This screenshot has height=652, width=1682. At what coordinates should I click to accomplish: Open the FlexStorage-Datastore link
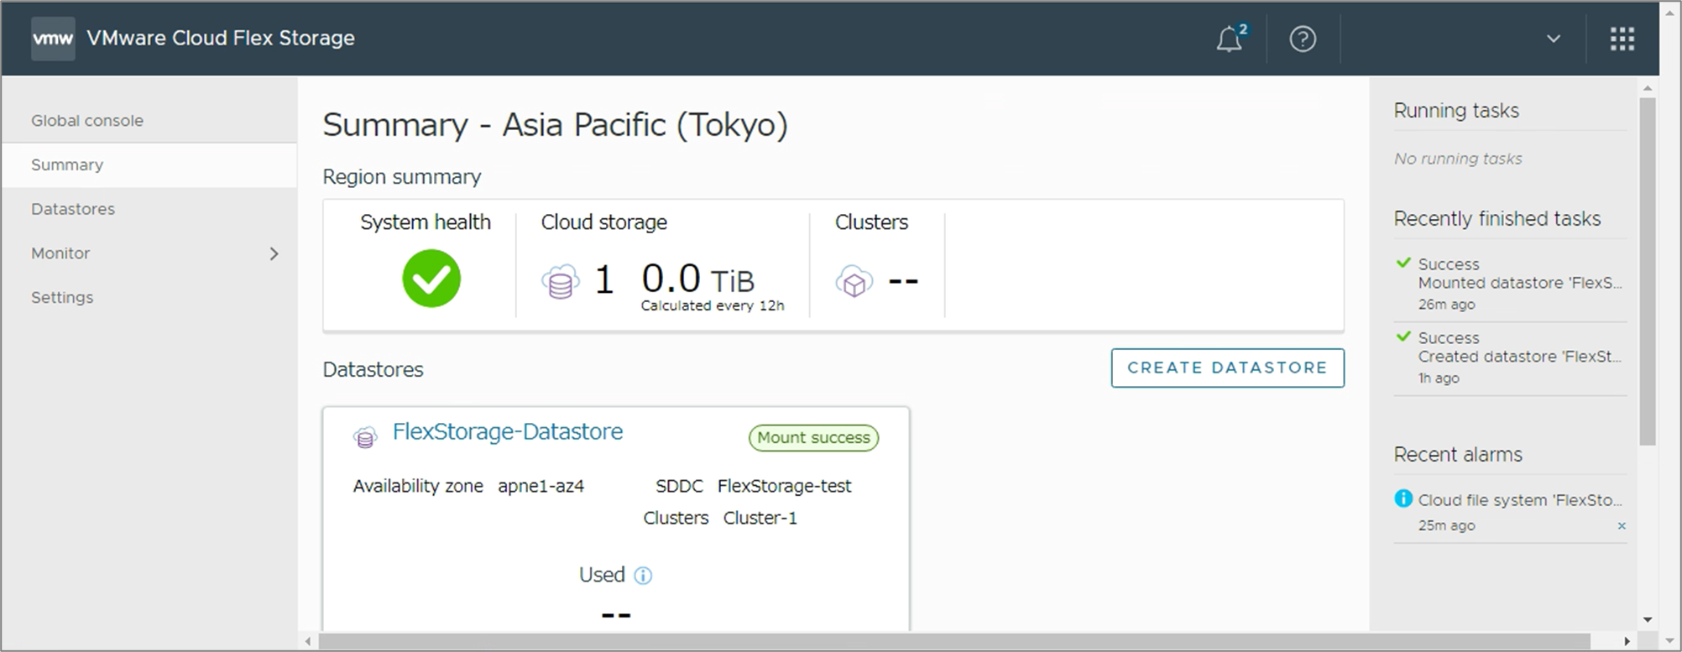tap(507, 431)
